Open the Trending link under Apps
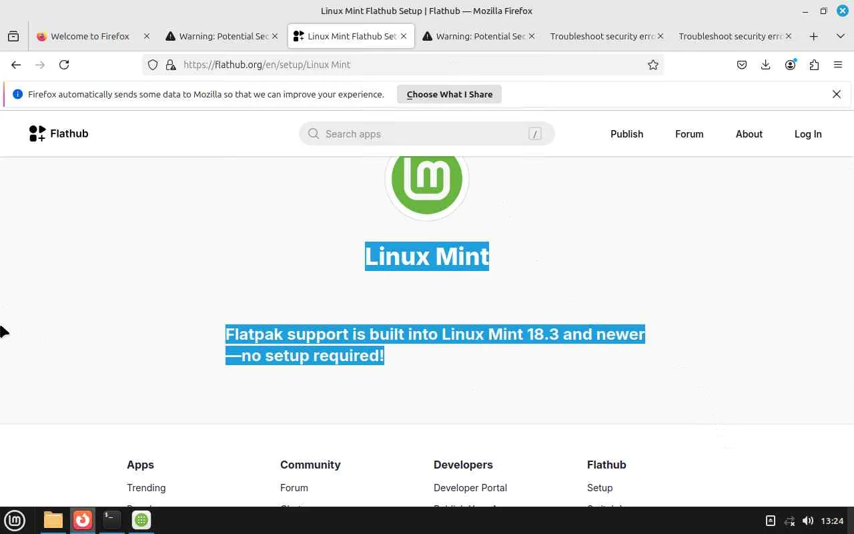 (146, 488)
